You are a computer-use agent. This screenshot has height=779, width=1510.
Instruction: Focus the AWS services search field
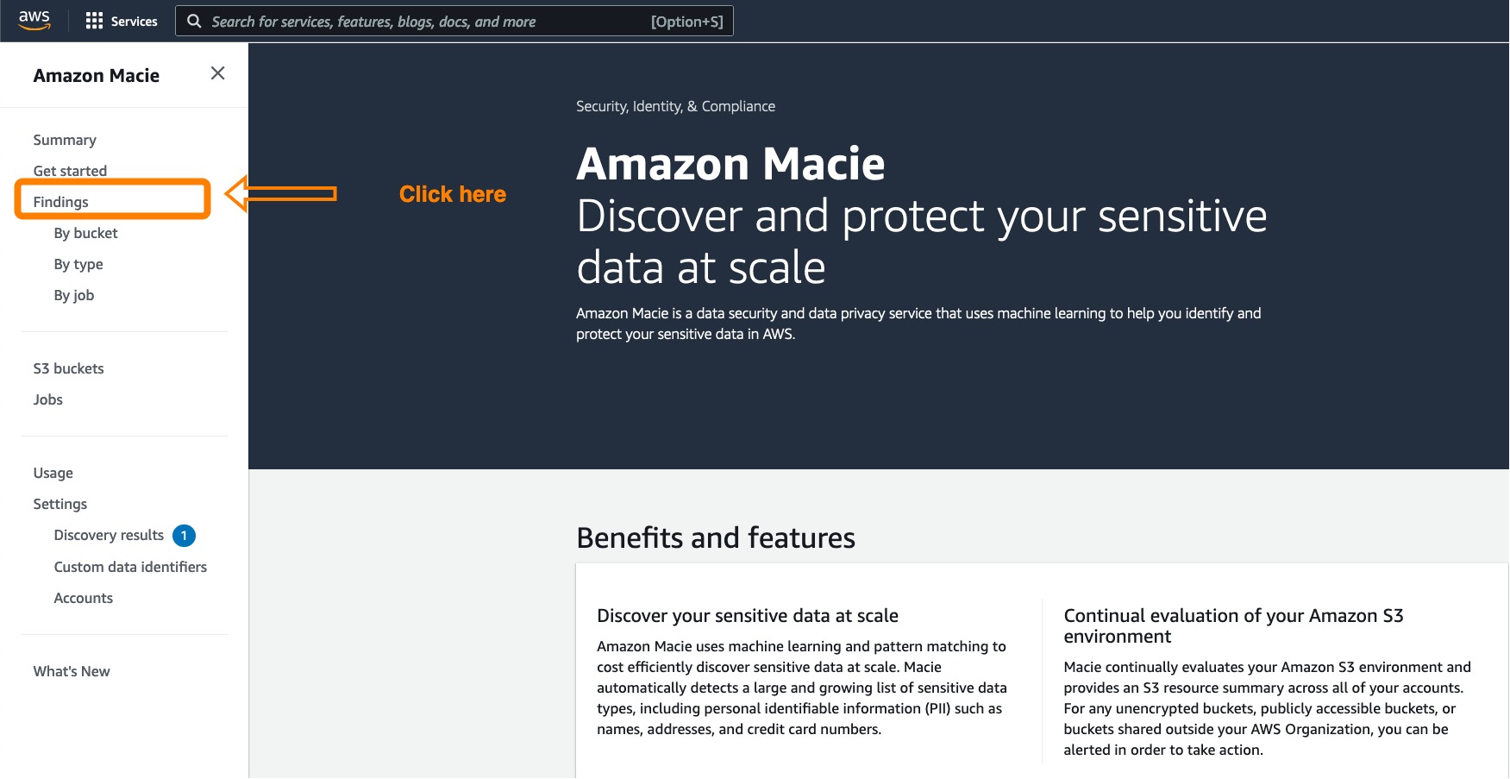pyautogui.click(x=454, y=21)
